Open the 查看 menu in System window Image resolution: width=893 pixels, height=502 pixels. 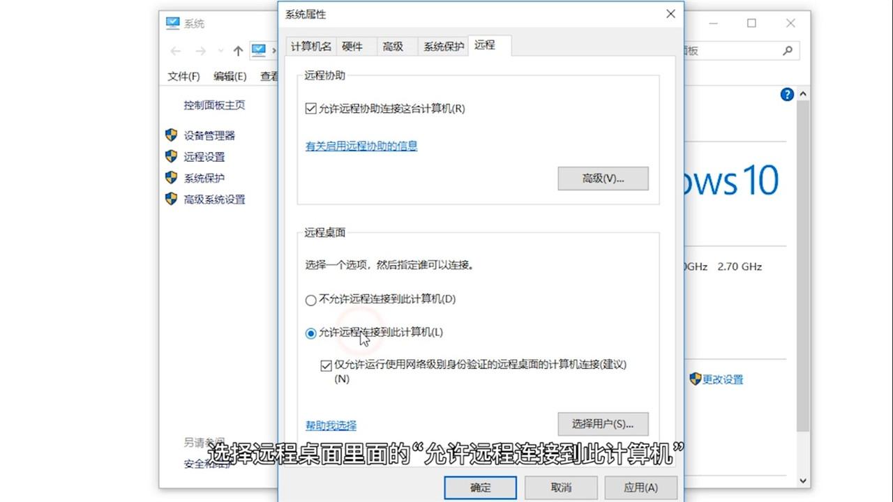point(269,76)
